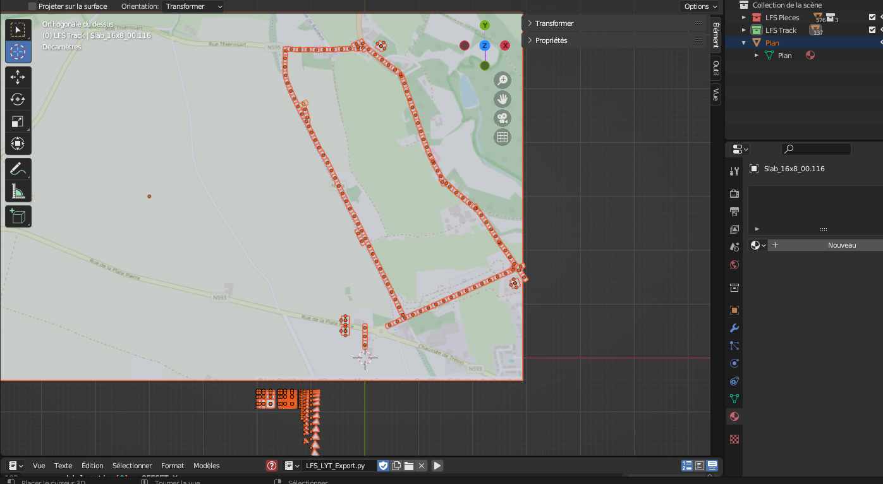This screenshot has width=883, height=484.
Task: Expand the LFS Track collection
Action: (x=744, y=30)
